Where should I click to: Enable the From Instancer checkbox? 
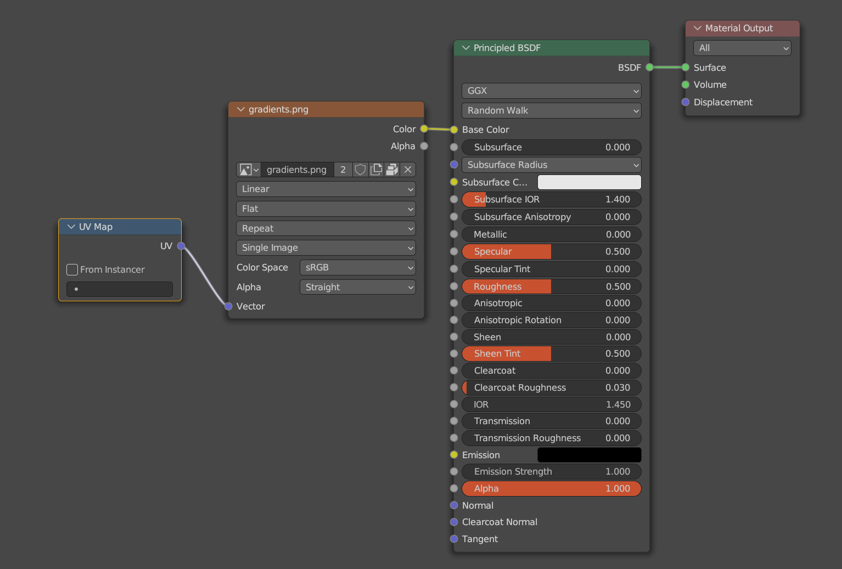coord(72,269)
